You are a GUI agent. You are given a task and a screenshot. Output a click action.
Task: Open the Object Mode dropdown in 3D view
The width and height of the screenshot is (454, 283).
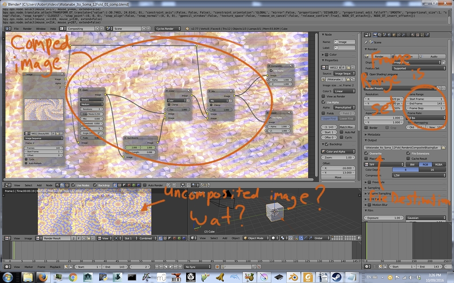[256, 238]
